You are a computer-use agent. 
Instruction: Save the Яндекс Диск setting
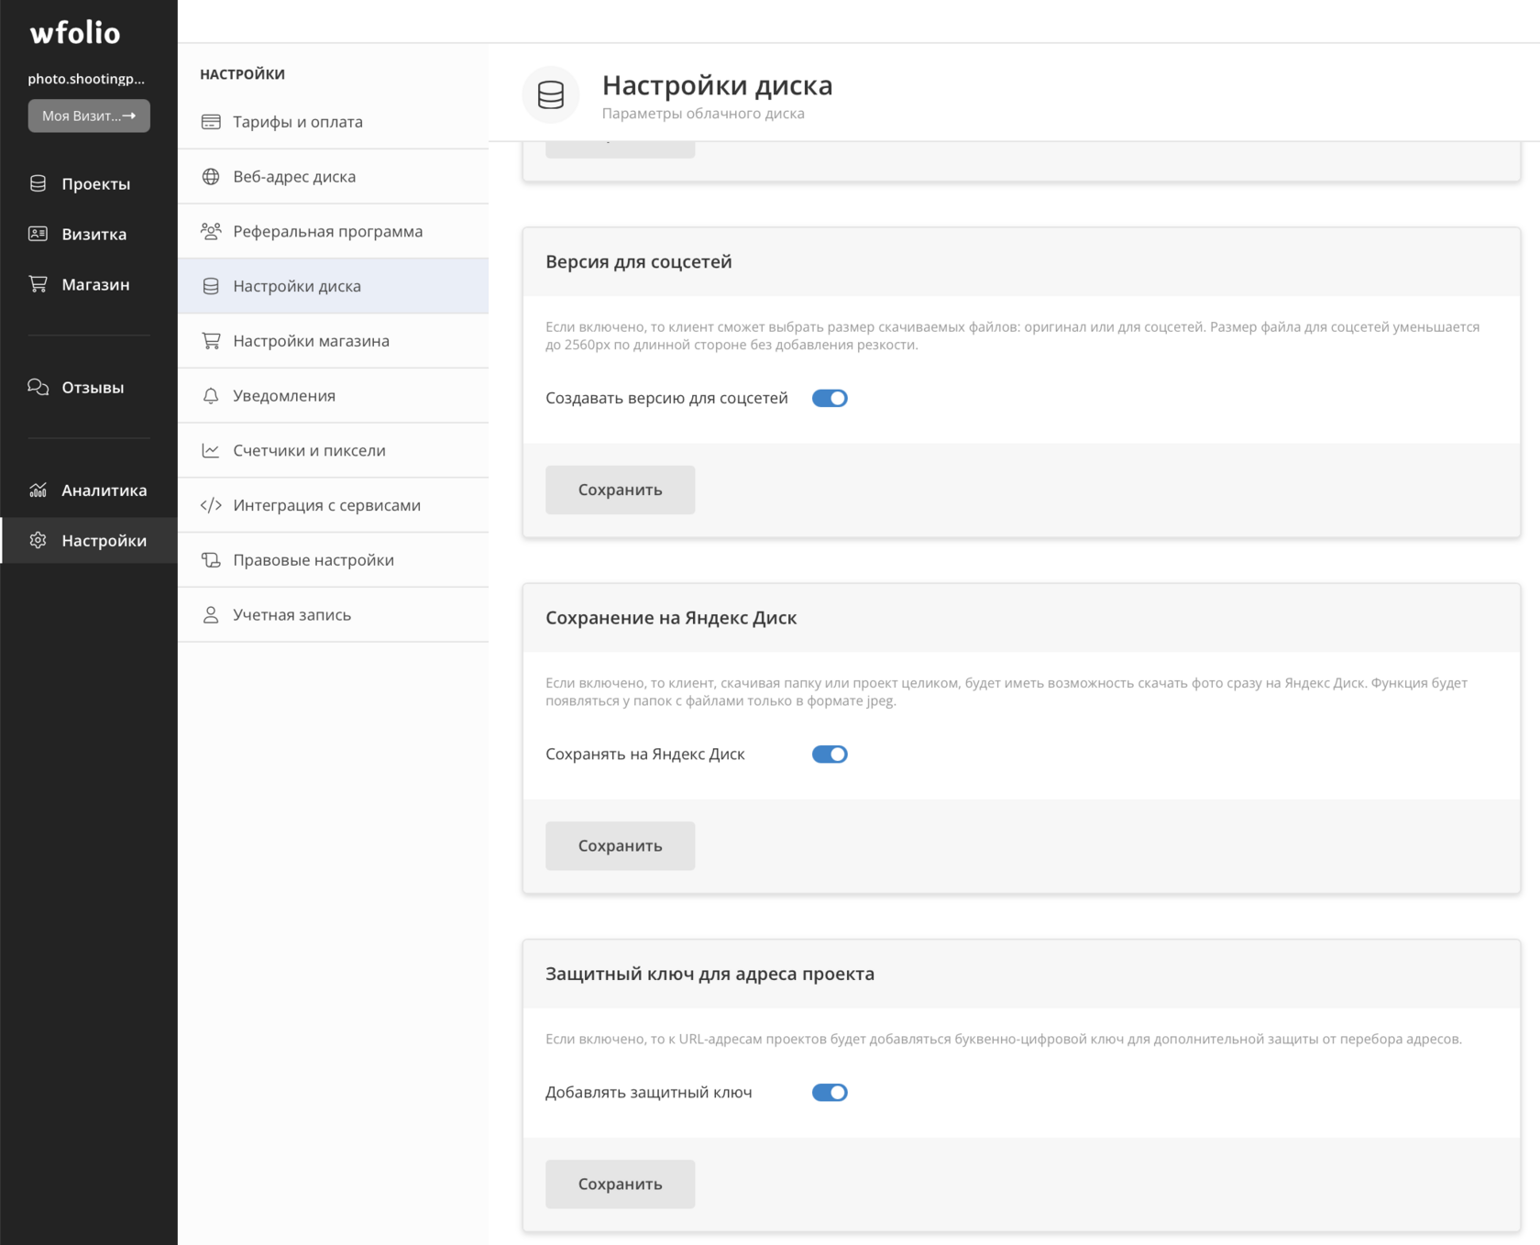coord(620,845)
